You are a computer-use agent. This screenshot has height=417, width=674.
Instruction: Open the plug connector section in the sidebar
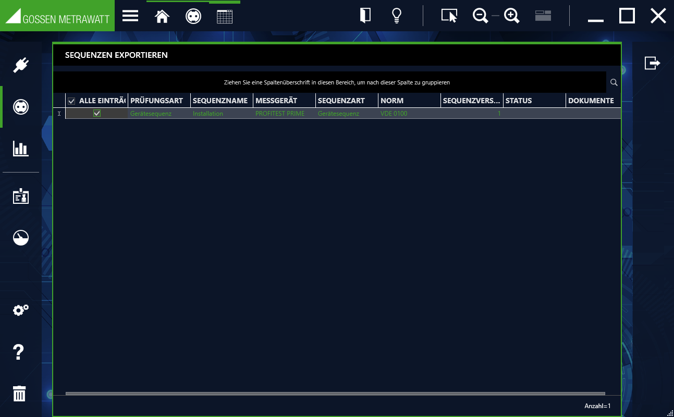pyautogui.click(x=21, y=65)
